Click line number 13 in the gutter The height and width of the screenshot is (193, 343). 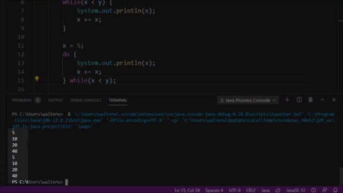(21, 63)
